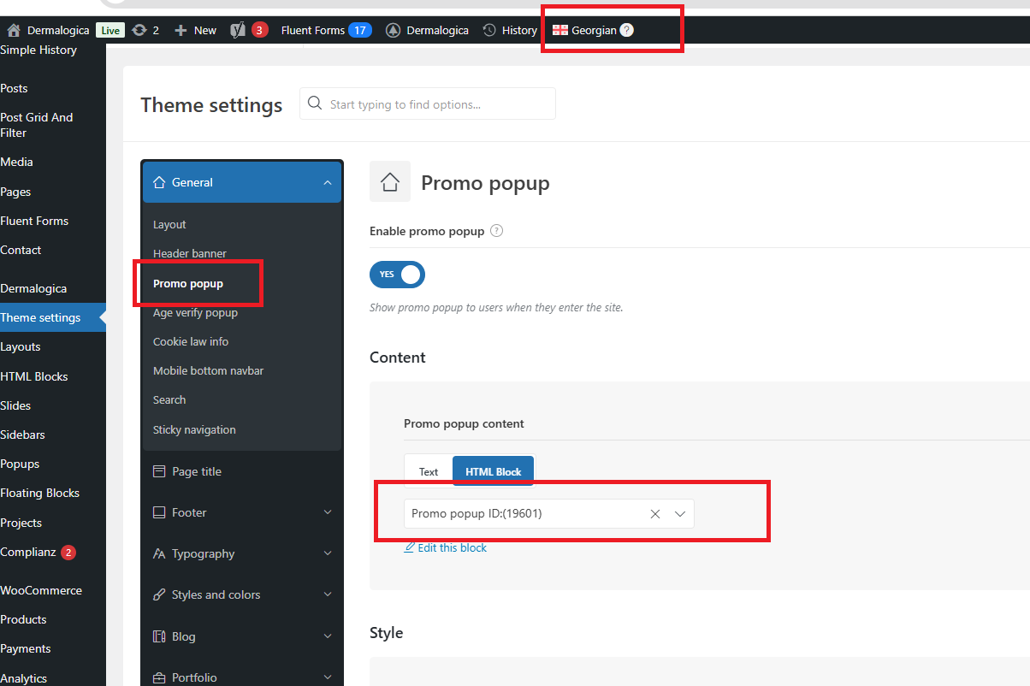Open Search settings in General submenu
Screen dimensions: 1030x686
[169, 399]
